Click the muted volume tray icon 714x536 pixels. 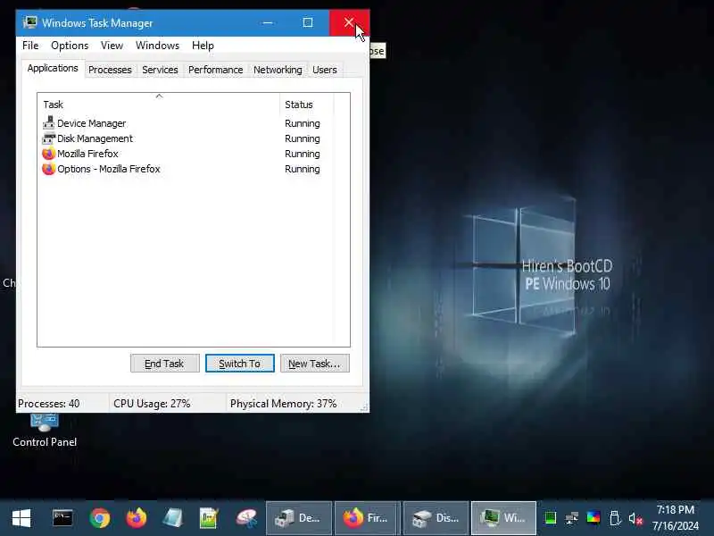pyautogui.click(x=635, y=519)
